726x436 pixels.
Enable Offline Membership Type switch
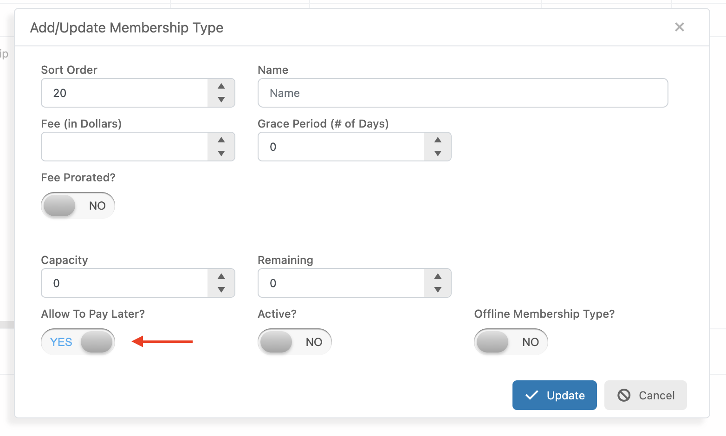point(511,342)
